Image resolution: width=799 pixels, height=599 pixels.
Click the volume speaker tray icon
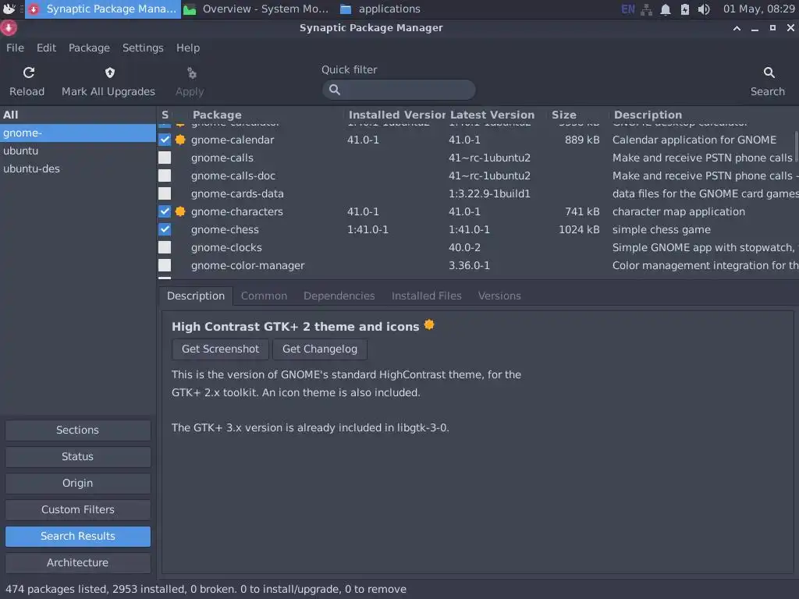click(704, 9)
